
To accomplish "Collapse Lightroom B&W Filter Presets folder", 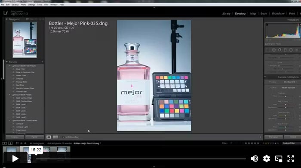I will (10, 66).
